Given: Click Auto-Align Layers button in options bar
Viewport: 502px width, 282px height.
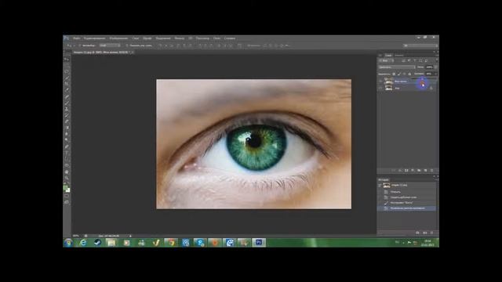Looking at the screenshot, I should point(240,45).
